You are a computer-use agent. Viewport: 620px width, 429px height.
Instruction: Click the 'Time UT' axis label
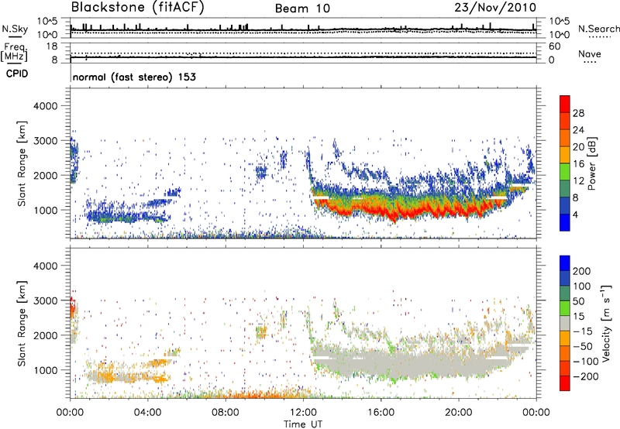[x=303, y=424]
